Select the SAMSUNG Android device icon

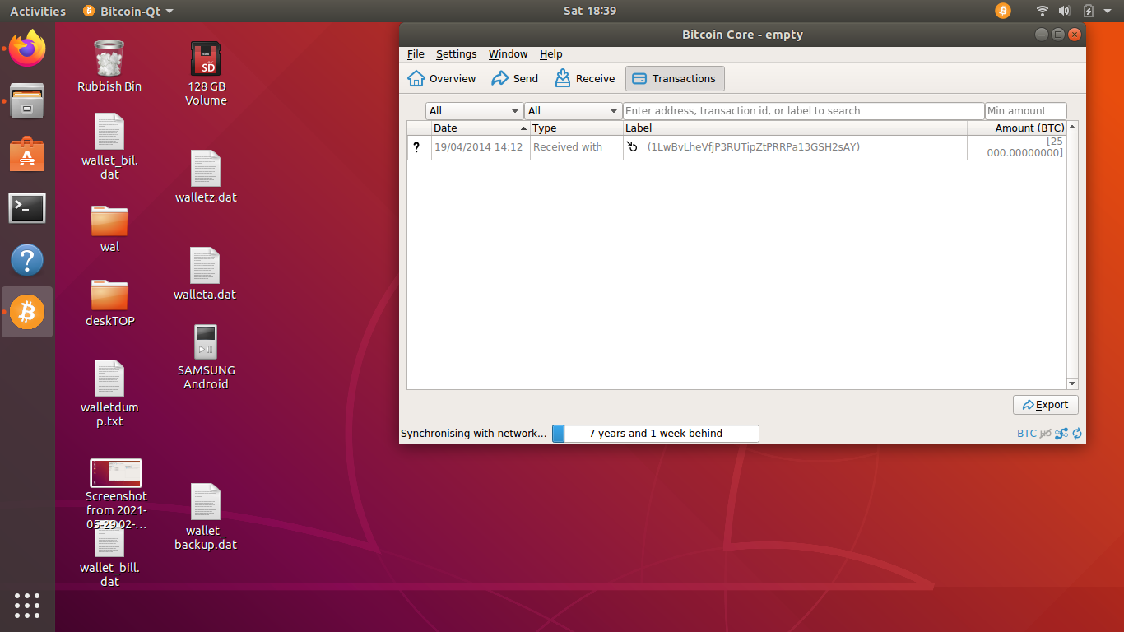[206, 357]
